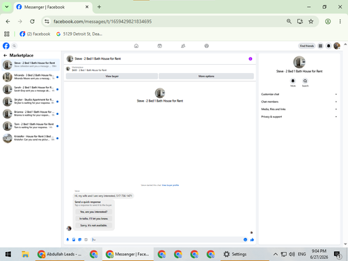Click the install app icon in address bar
Screen dimensions: 348x261
coord(300,22)
